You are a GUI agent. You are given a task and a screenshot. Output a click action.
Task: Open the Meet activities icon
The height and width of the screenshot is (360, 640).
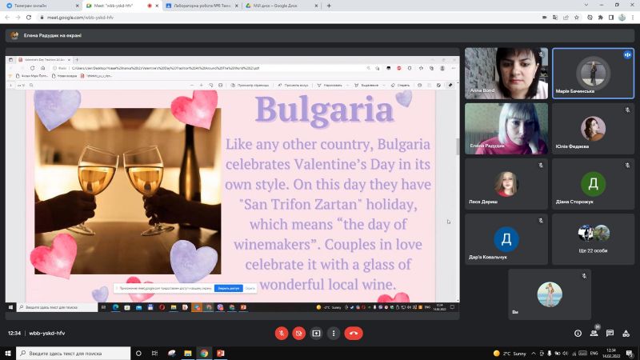(x=626, y=334)
